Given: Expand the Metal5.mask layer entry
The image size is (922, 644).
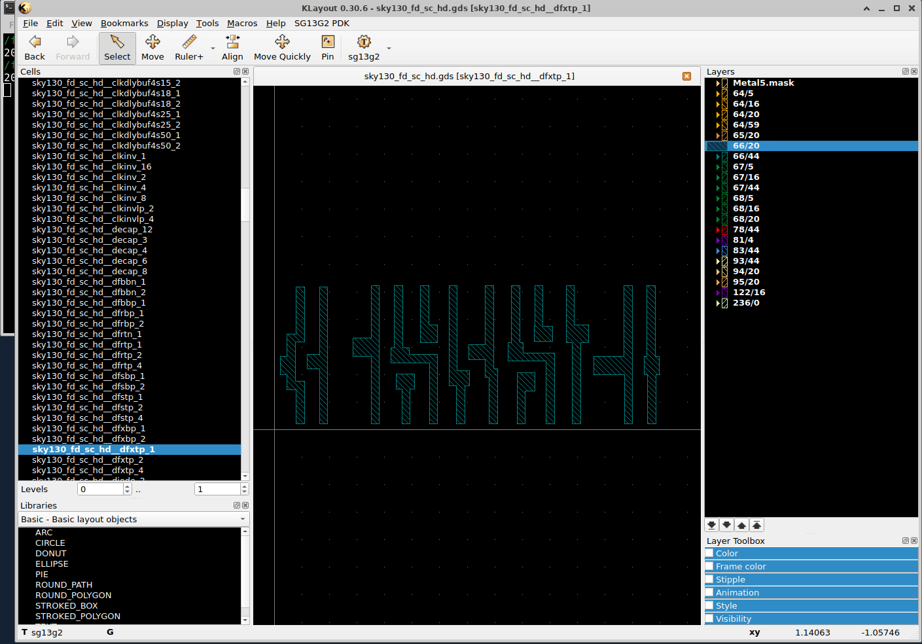Looking at the screenshot, I should (718, 83).
